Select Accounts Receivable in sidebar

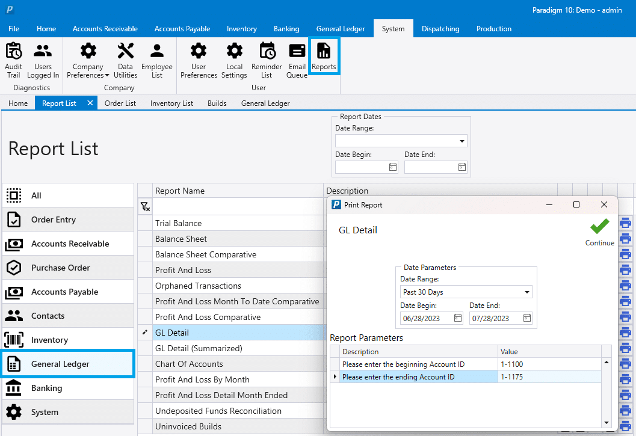[x=68, y=244]
